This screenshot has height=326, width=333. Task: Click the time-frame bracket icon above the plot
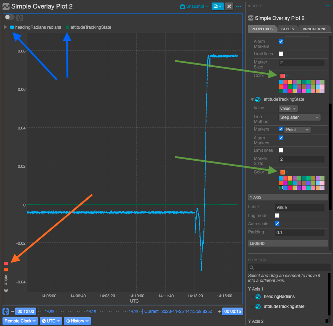[x=20, y=17]
